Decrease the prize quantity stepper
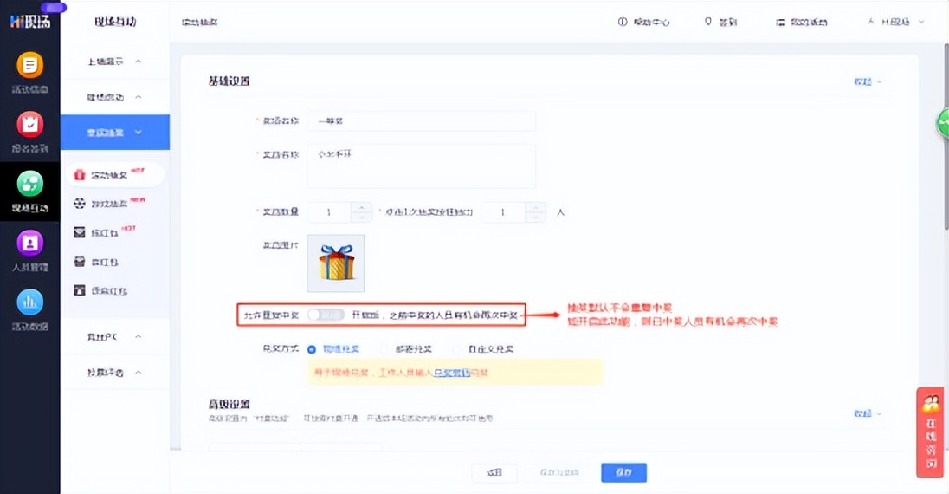Screen dimensions: 949x494 click(x=361, y=217)
